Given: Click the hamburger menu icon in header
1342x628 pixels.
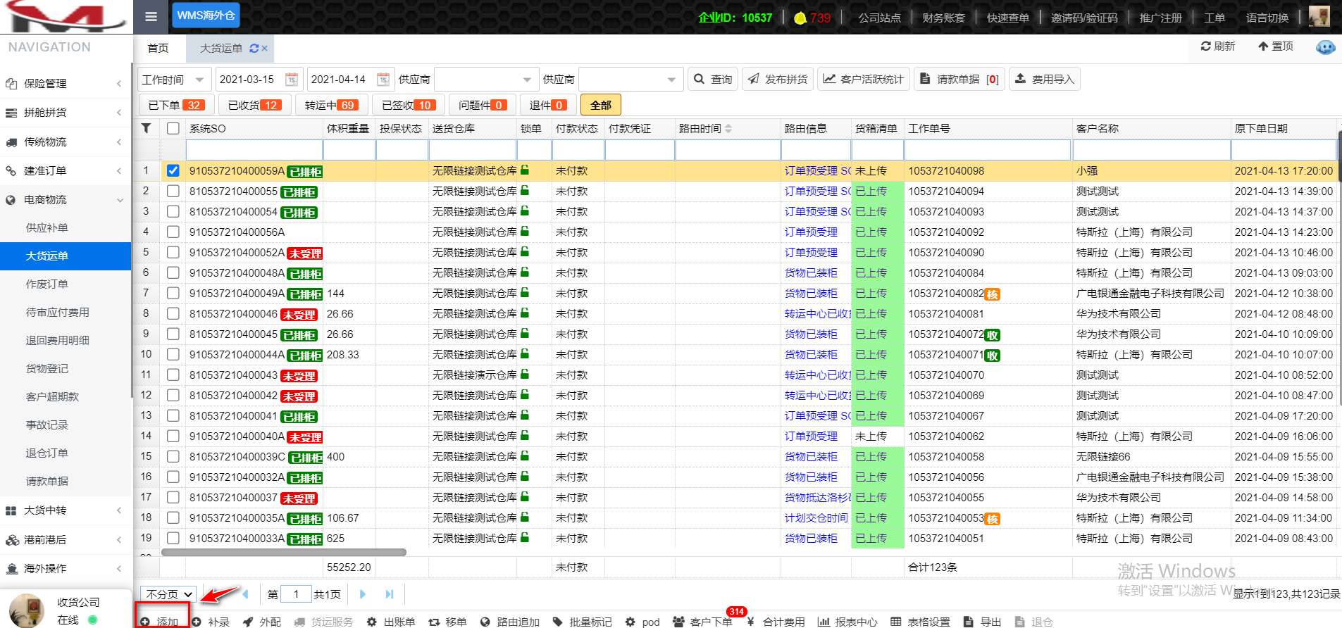Looking at the screenshot, I should tap(151, 16).
